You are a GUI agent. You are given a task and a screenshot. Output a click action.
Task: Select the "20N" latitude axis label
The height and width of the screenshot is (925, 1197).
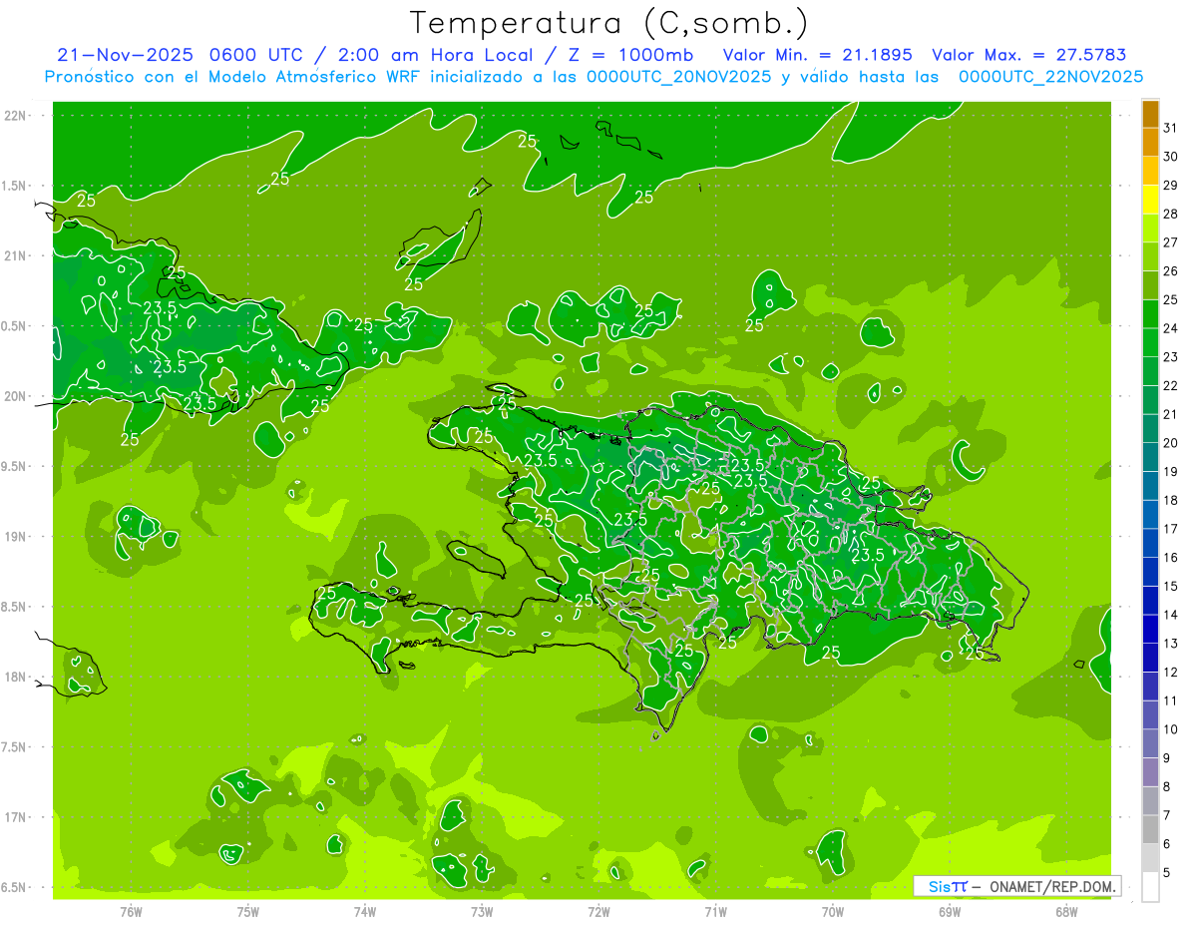pyautogui.click(x=15, y=396)
